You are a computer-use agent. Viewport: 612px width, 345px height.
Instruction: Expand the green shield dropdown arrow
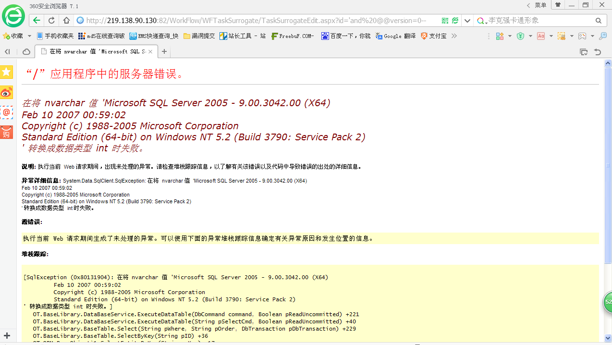(530, 36)
